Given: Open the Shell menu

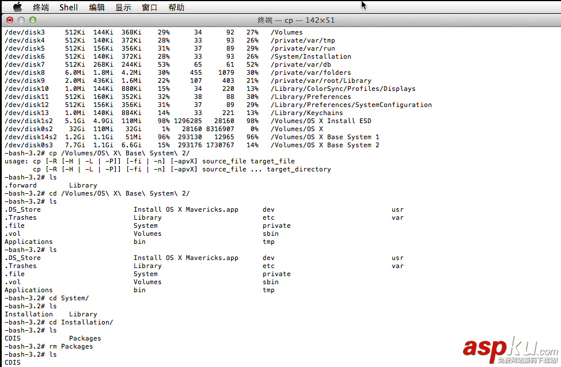Looking at the screenshot, I should point(69,7).
